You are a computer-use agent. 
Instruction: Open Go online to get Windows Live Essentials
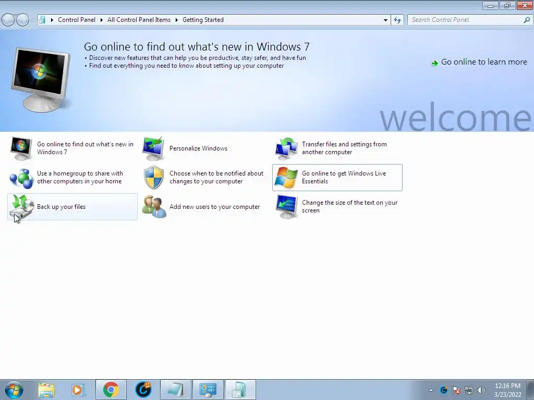(x=344, y=177)
